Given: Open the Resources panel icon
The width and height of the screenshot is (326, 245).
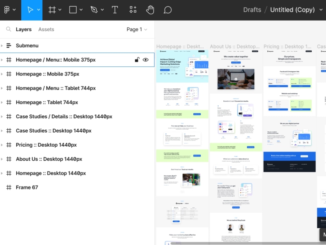Looking at the screenshot, I should (x=133, y=9).
